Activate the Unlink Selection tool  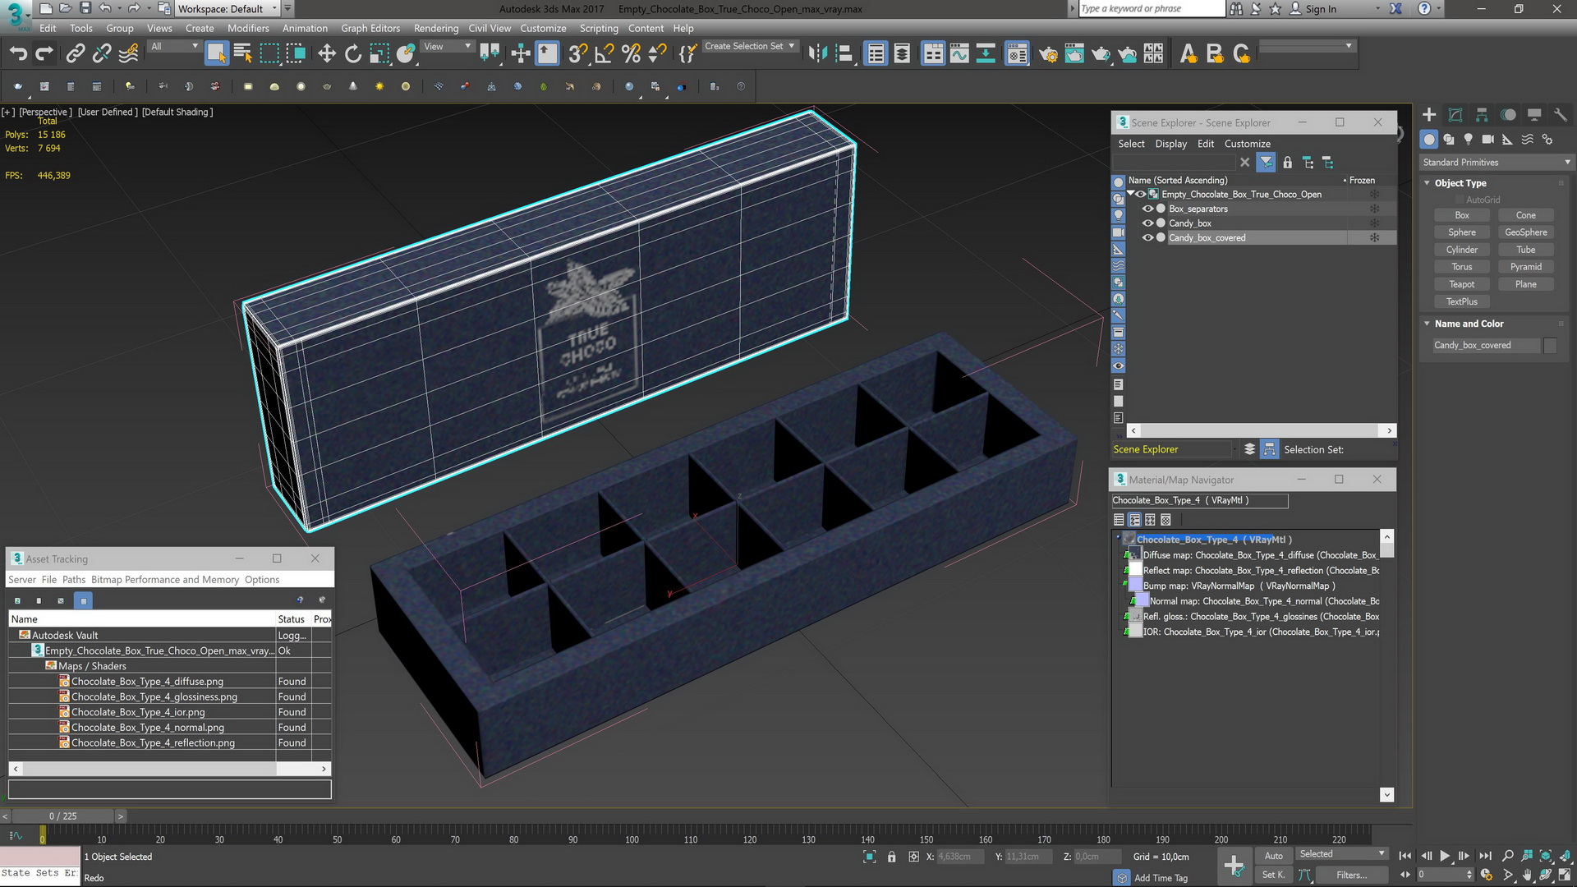[102, 54]
